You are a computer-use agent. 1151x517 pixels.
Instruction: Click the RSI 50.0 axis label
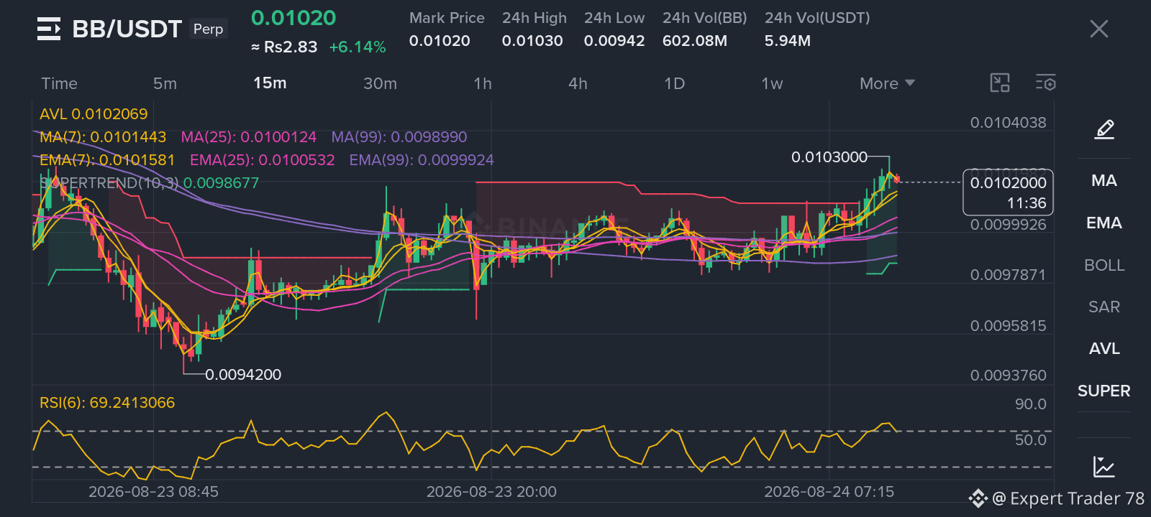pos(1031,440)
